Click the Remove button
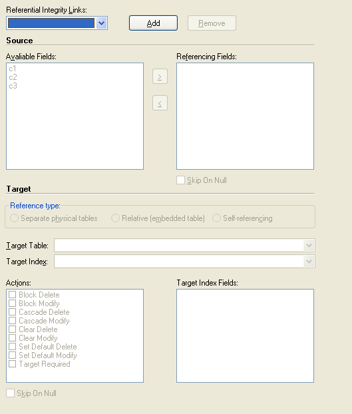Screen dimensions: 352x414 point(212,23)
